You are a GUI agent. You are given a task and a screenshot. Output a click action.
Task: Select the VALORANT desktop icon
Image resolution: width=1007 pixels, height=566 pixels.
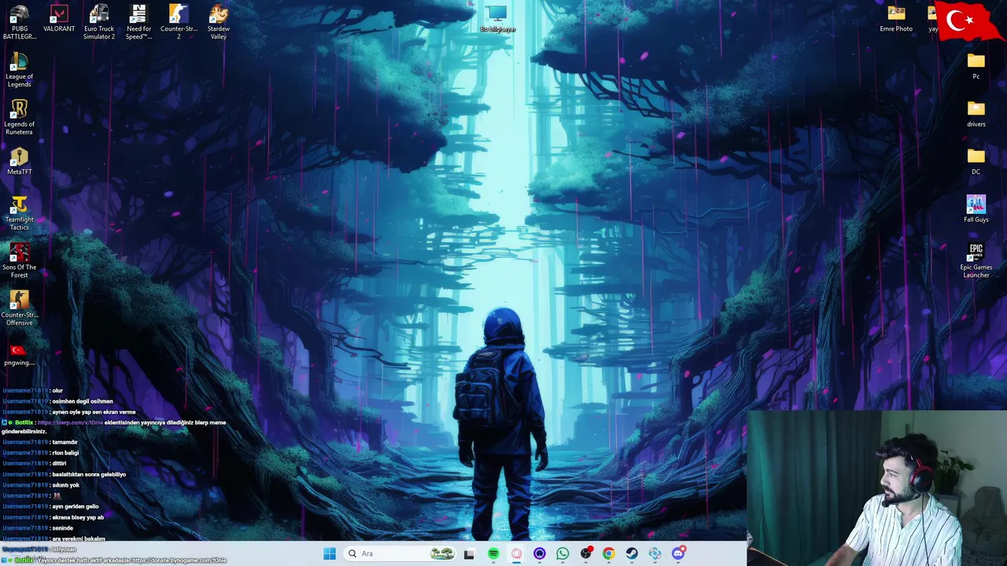point(59,19)
